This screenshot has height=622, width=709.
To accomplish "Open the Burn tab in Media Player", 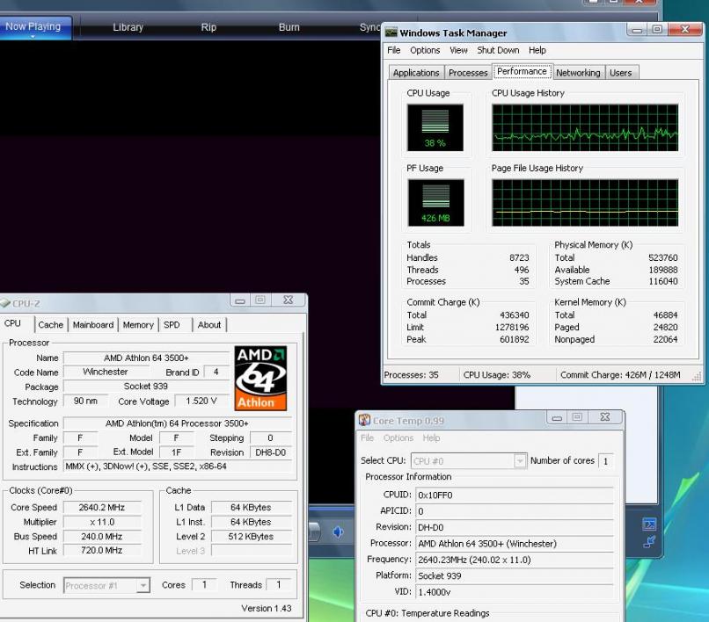I will (289, 27).
